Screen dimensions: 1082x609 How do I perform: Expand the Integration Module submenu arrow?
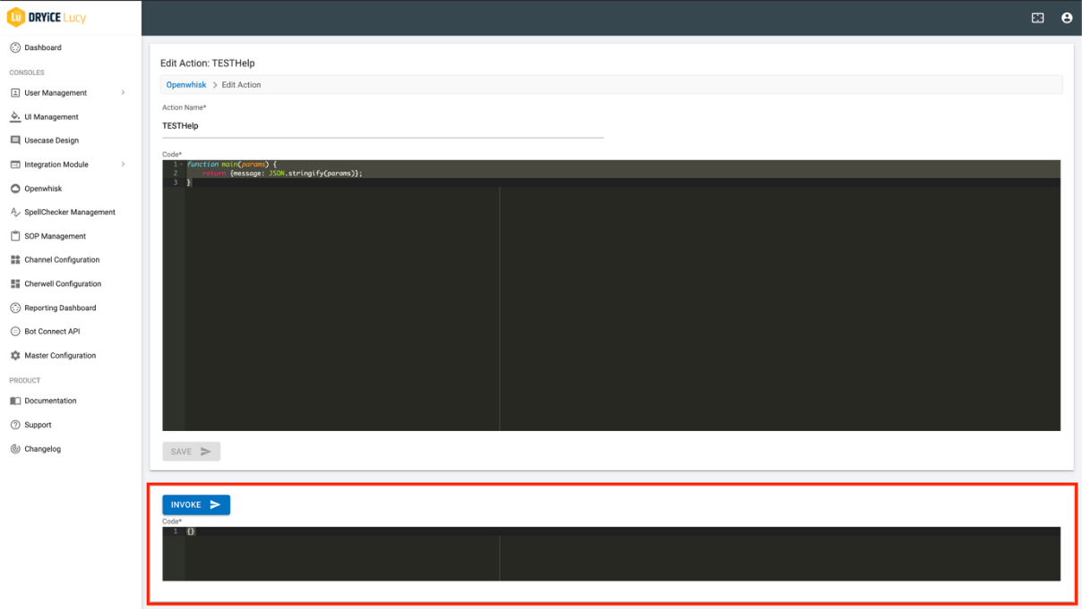pos(123,165)
